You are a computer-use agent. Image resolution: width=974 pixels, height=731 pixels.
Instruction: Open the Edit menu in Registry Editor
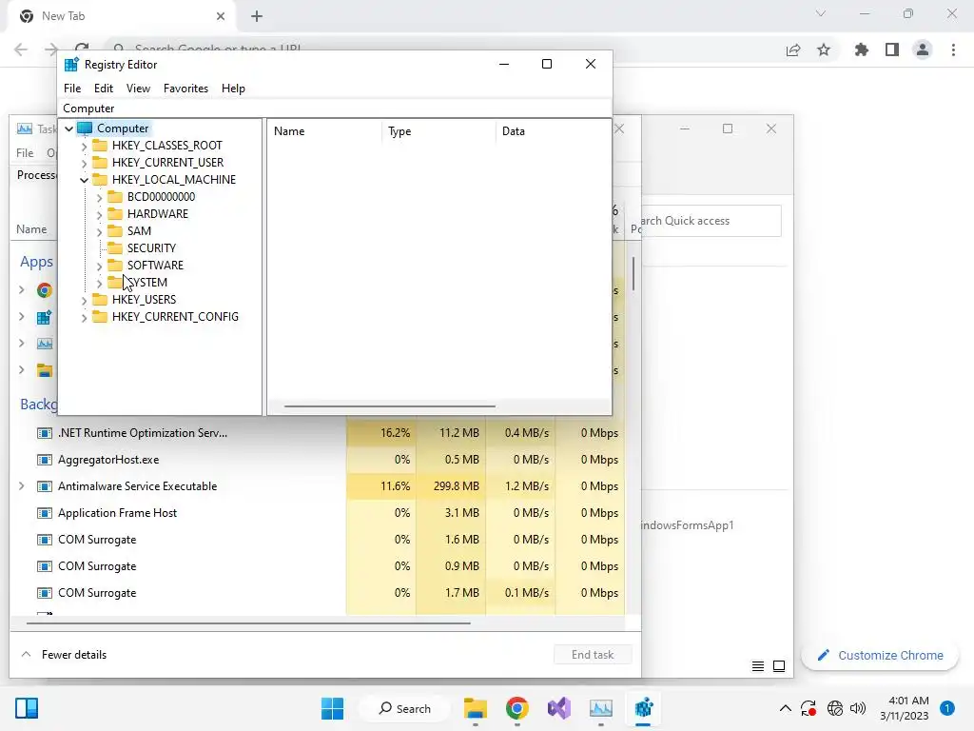pyautogui.click(x=103, y=89)
